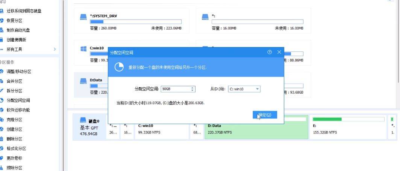The height and width of the screenshot is (171, 400).
Task: Expand the 所有工具 submenu arrow
Action: (x=55, y=49)
